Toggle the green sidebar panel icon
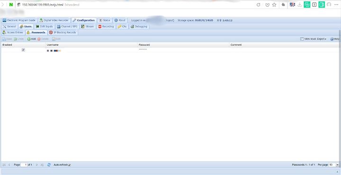 [x=322, y=5]
